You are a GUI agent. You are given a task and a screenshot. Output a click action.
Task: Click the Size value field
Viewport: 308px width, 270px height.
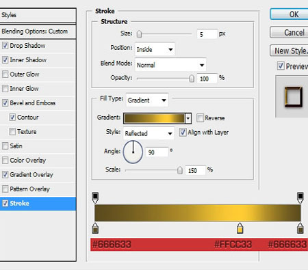click(207, 34)
